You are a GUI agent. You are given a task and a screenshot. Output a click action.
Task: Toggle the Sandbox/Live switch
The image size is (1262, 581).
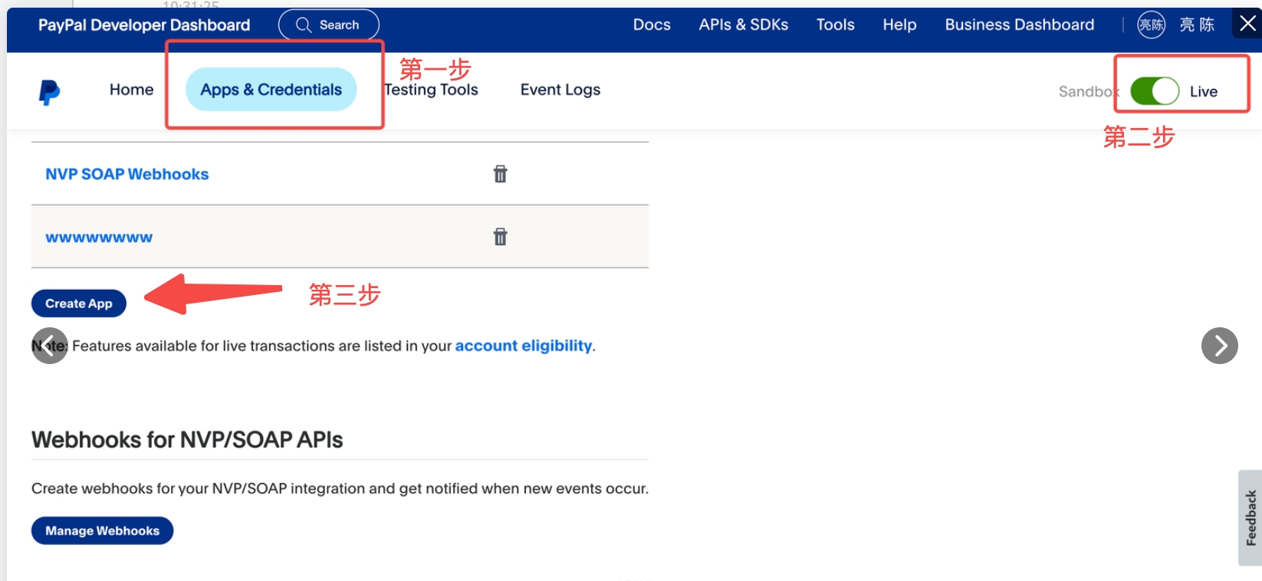click(x=1155, y=91)
